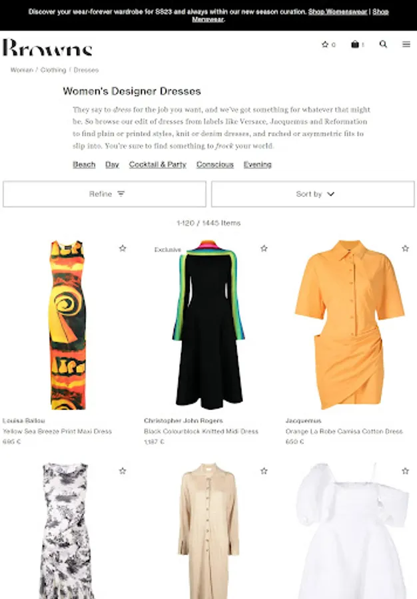Favorite the beige button-up shirt dress
Viewport: 417px width, 599px height.
(x=264, y=471)
